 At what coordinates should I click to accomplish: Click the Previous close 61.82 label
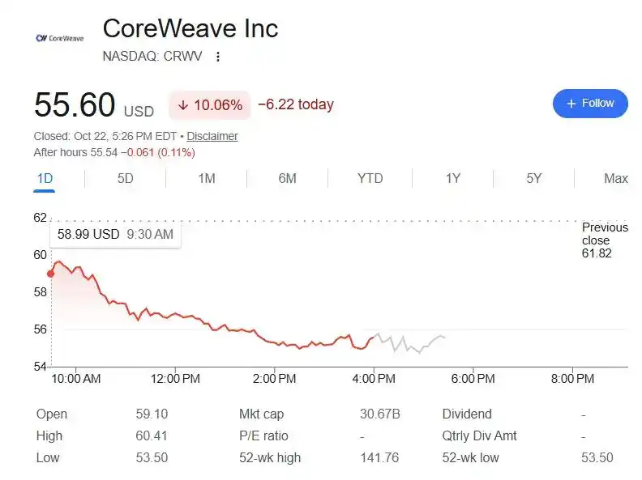605,240
